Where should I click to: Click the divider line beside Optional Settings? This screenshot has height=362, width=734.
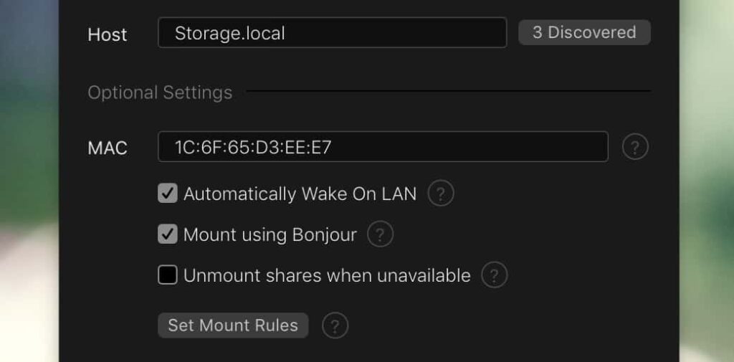[x=448, y=92]
